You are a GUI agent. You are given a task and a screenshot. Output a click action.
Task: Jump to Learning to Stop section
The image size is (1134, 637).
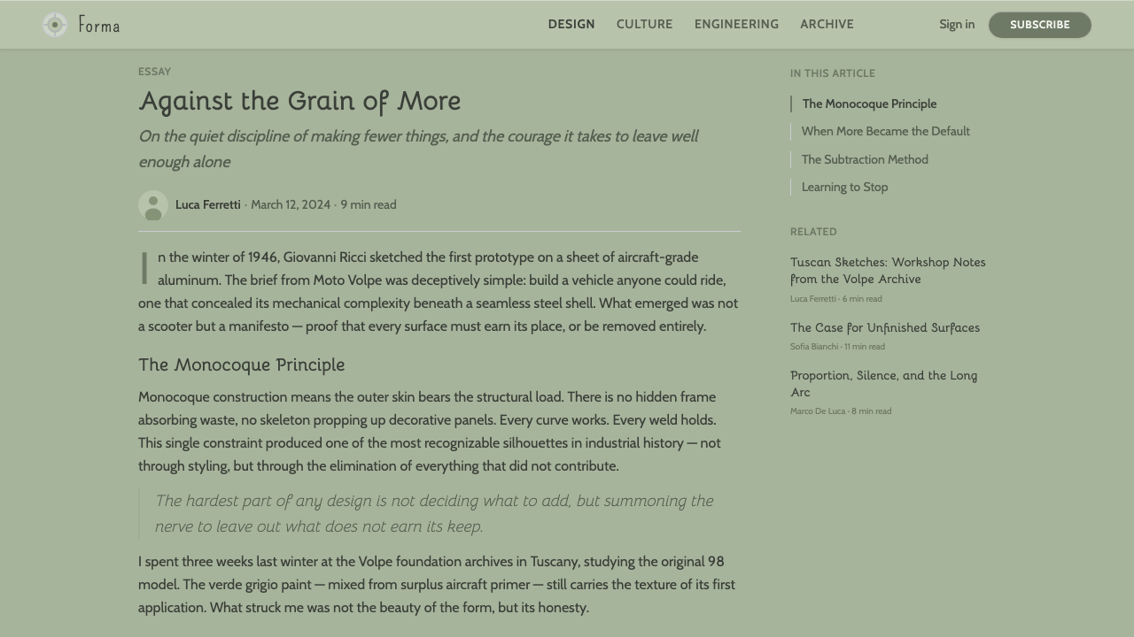tap(844, 187)
